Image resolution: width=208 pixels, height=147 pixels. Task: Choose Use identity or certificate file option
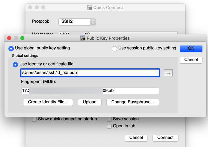coord(15,64)
